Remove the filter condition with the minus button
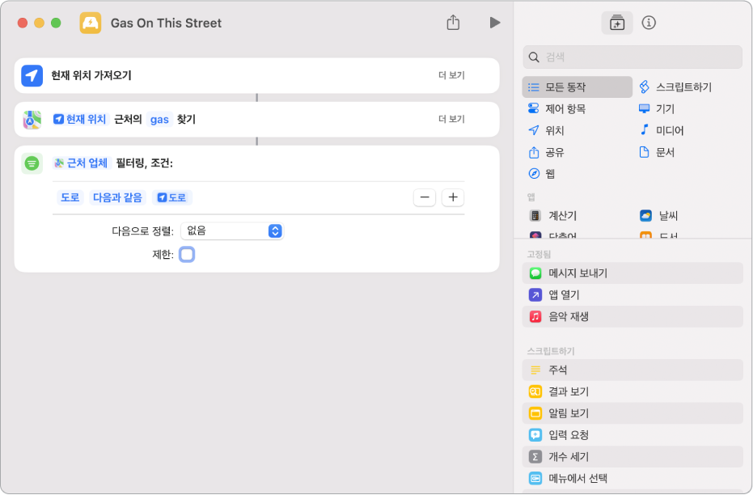Image resolution: width=753 pixels, height=495 pixels. pyautogui.click(x=425, y=197)
